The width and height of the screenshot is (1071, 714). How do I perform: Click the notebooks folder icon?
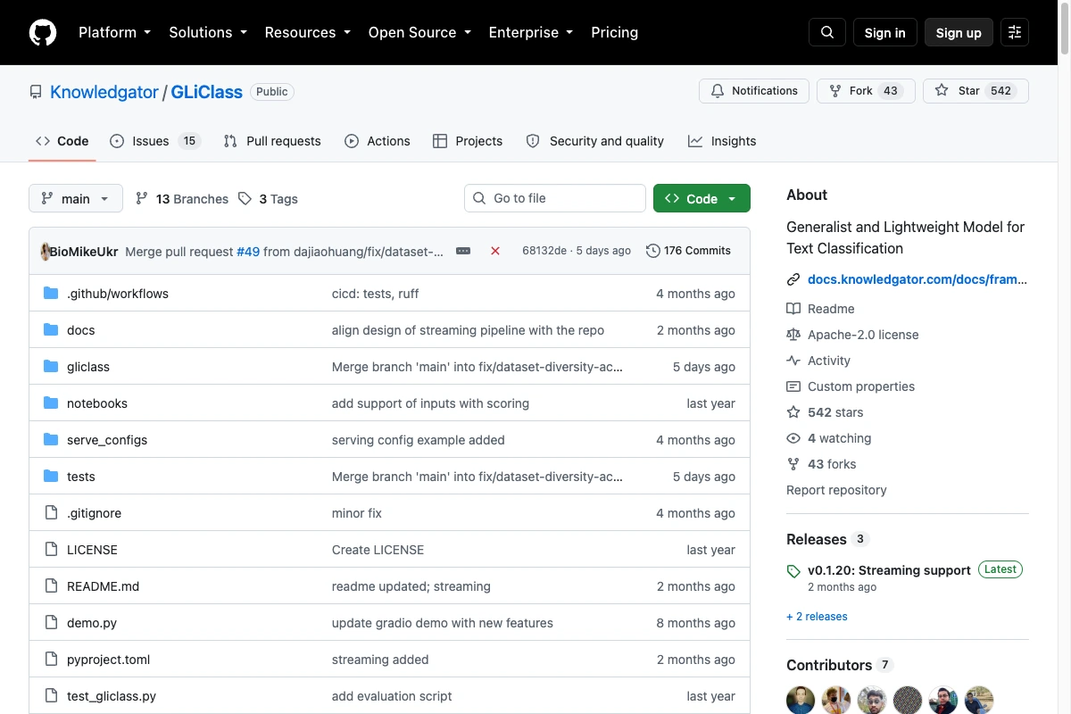[51, 403]
